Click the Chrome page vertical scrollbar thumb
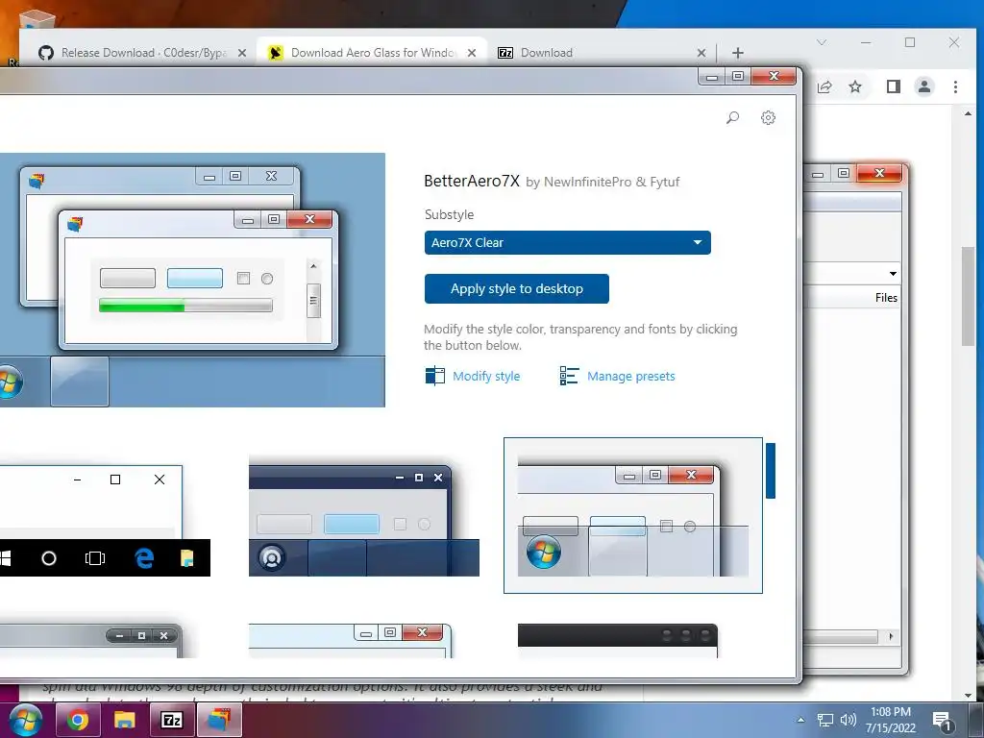 click(968, 296)
